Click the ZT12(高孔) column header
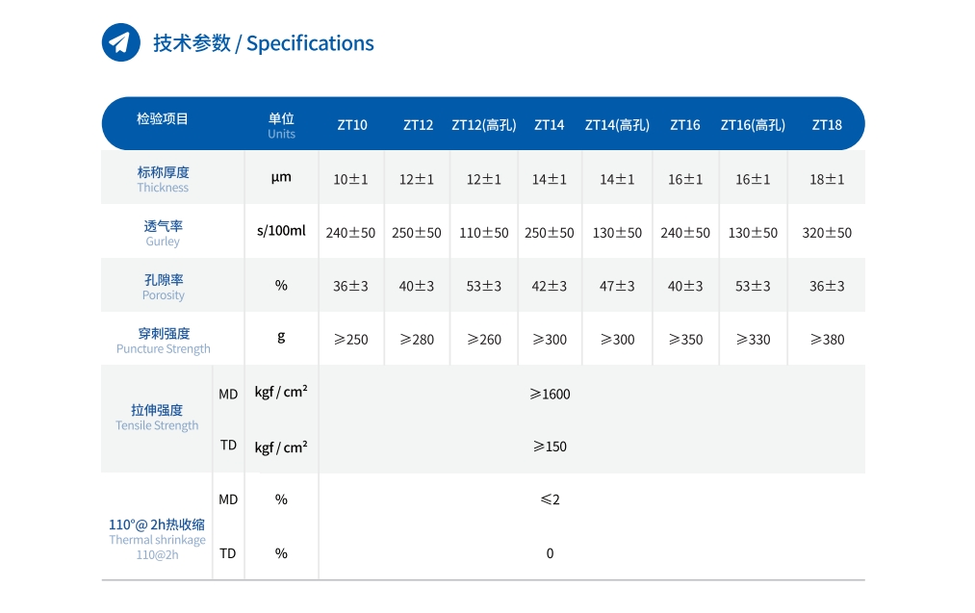Image resolution: width=975 pixels, height=613 pixels. pyautogui.click(x=484, y=125)
